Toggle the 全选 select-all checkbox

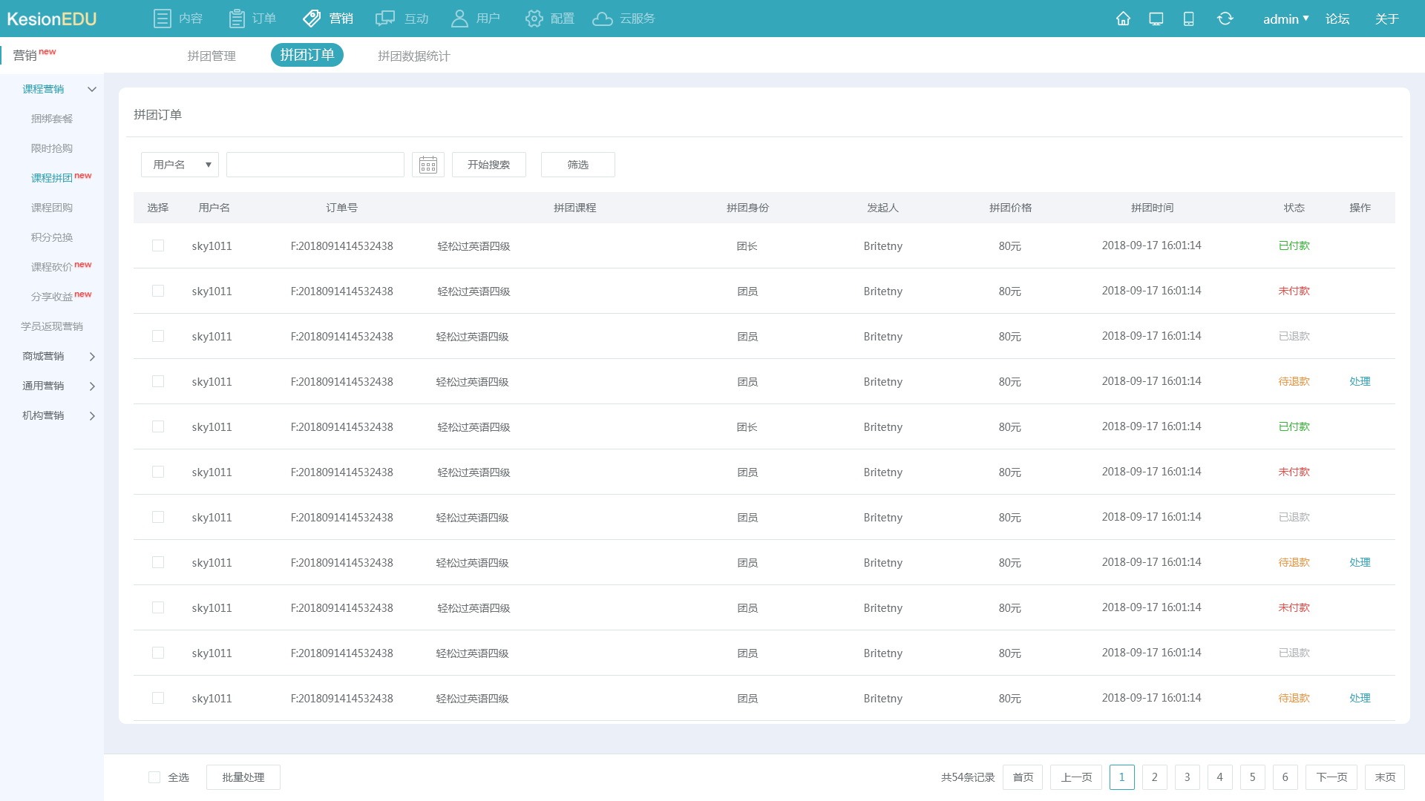(154, 777)
